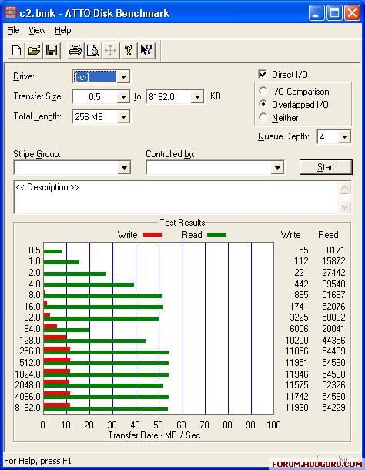The height and width of the screenshot is (470, 365).
Task: Click read value 20041 for 64.0 row
Action: tap(333, 328)
